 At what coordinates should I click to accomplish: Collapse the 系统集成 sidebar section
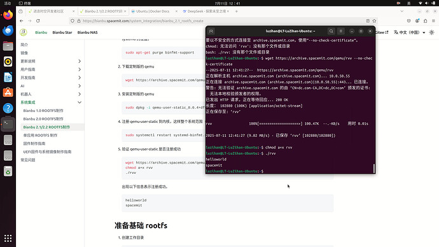[80, 102]
